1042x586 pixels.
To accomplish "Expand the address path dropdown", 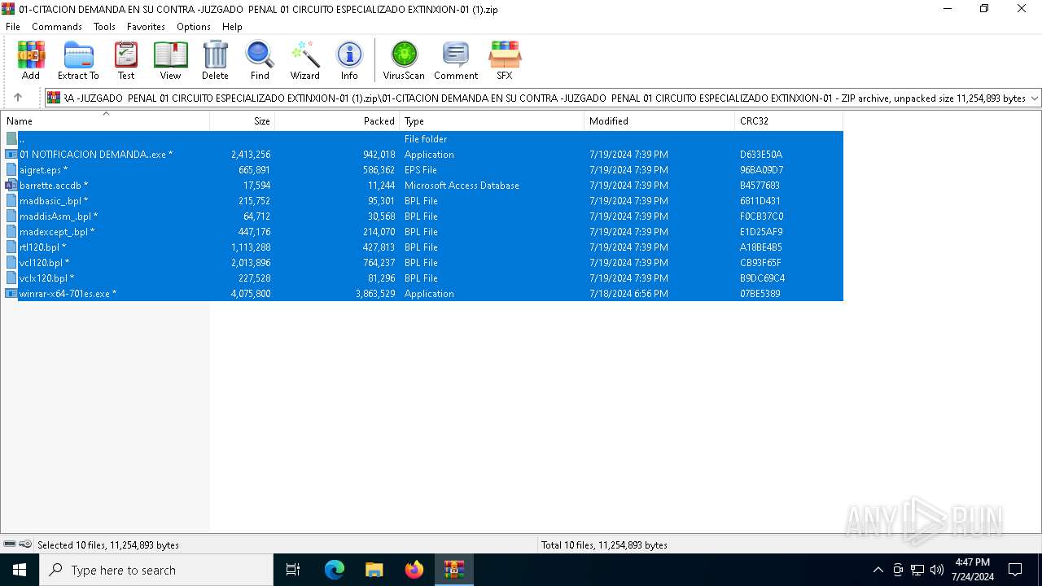I will point(1034,98).
